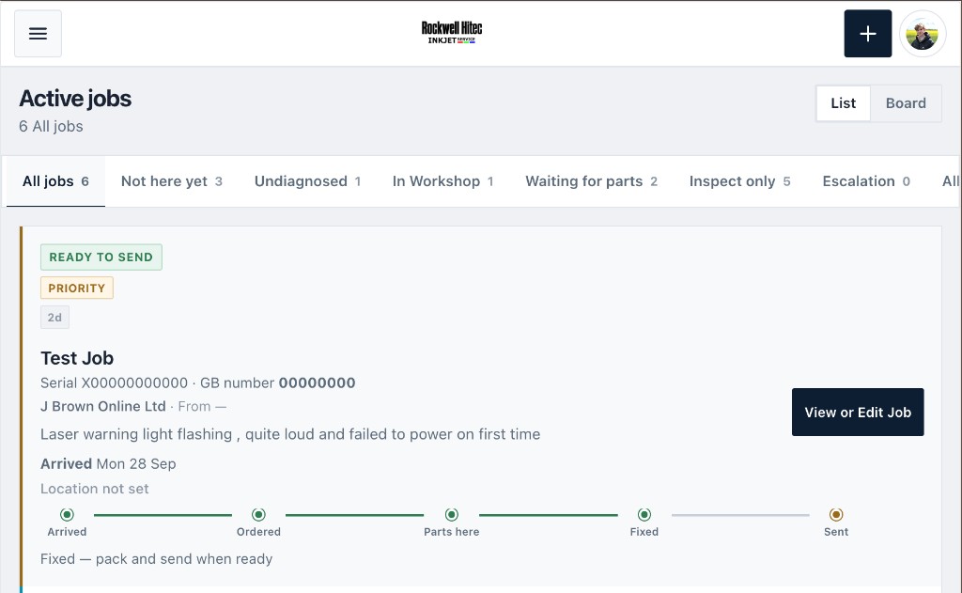Image resolution: width=962 pixels, height=593 pixels.
Task: Click the Arrived Mon 28 Sep date
Action: coord(108,464)
